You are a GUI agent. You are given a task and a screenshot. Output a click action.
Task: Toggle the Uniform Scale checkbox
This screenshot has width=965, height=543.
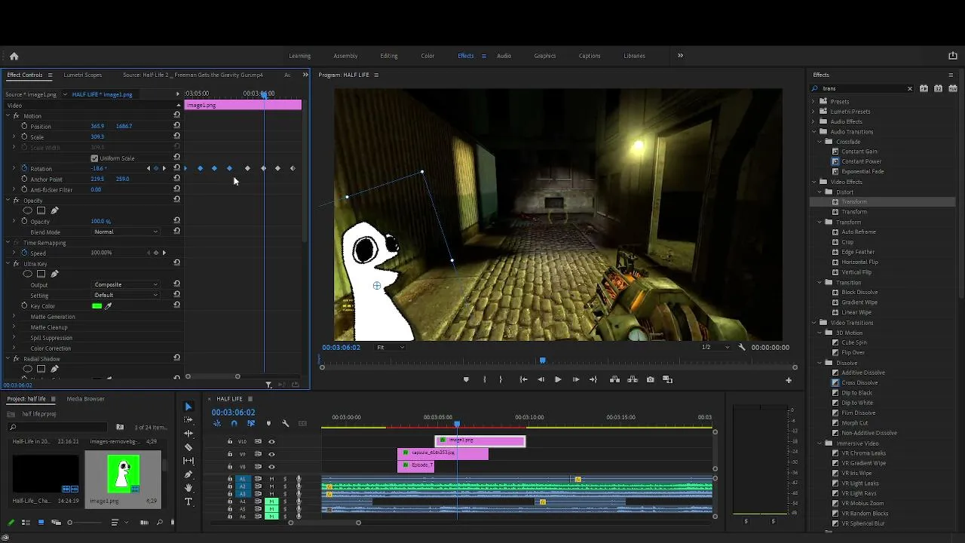click(x=94, y=158)
